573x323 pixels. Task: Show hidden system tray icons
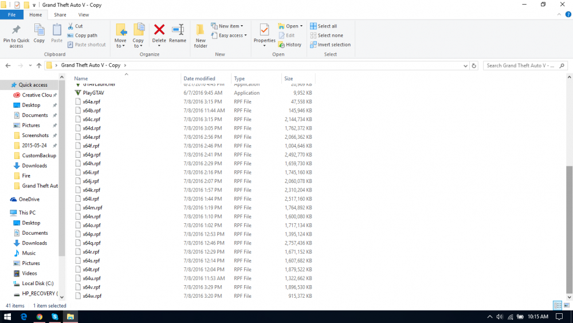[x=490, y=317]
